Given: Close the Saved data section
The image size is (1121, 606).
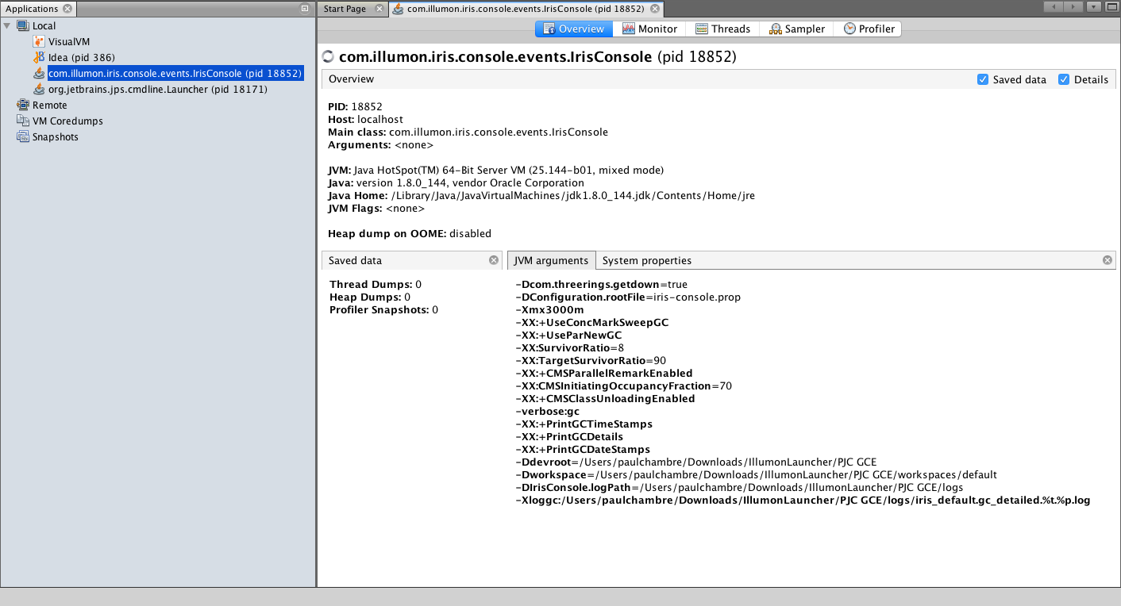Looking at the screenshot, I should [494, 260].
